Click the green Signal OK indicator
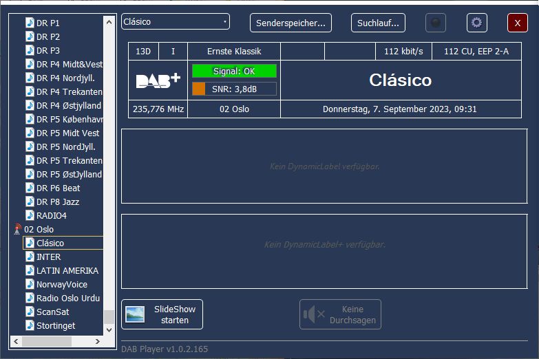This screenshot has height=359, width=539. (x=234, y=71)
